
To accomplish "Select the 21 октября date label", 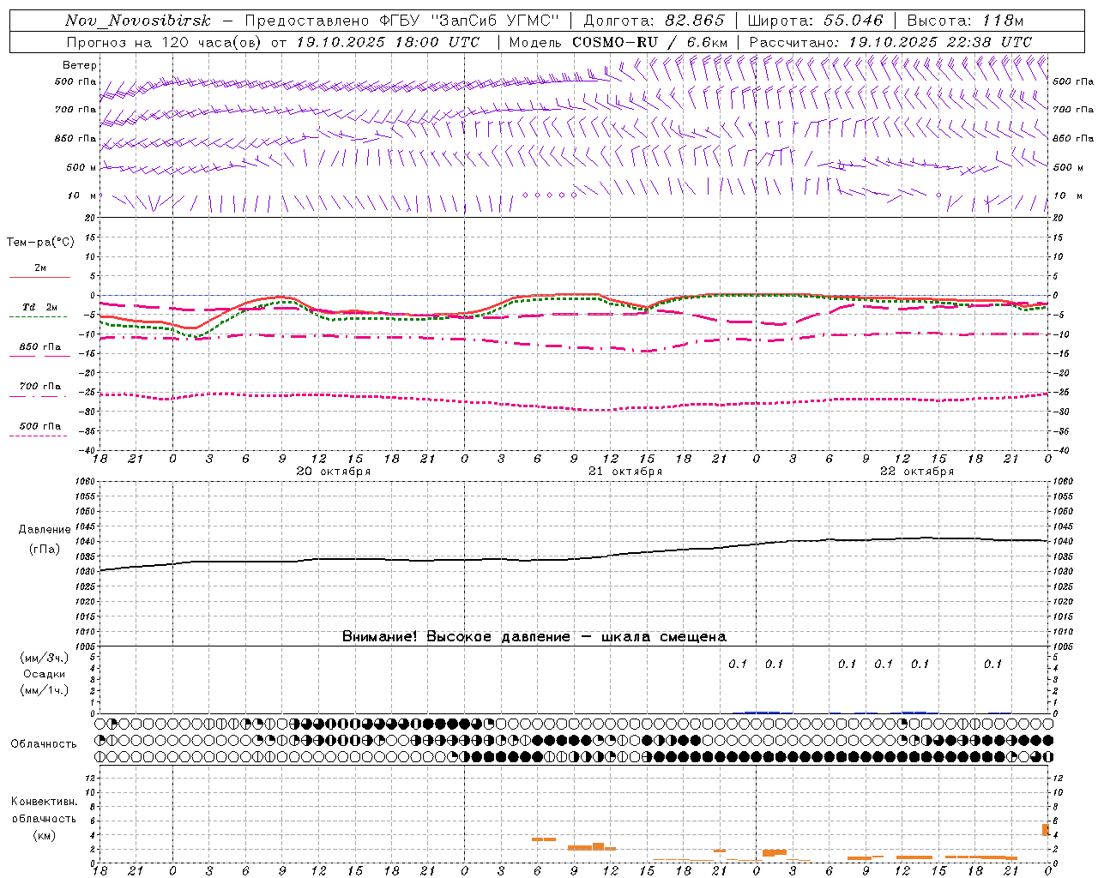I will pos(625,472).
